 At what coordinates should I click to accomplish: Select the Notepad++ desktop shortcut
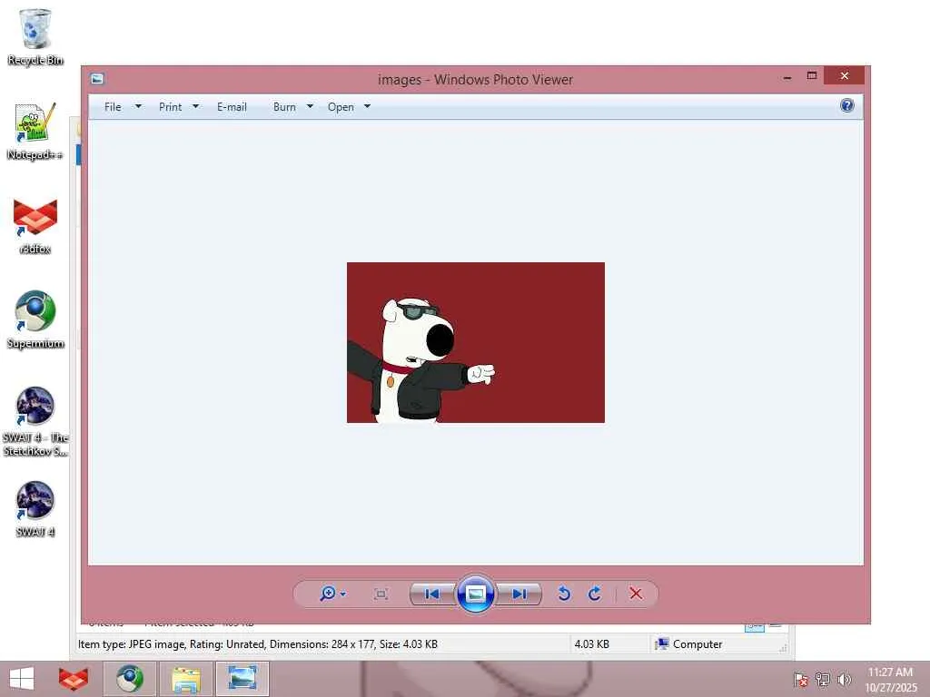[x=35, y=131]
